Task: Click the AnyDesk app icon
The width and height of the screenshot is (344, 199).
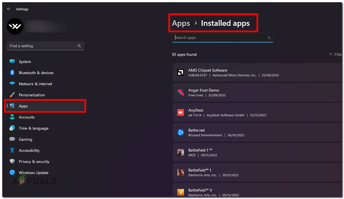Action: (x=181, y=112)
